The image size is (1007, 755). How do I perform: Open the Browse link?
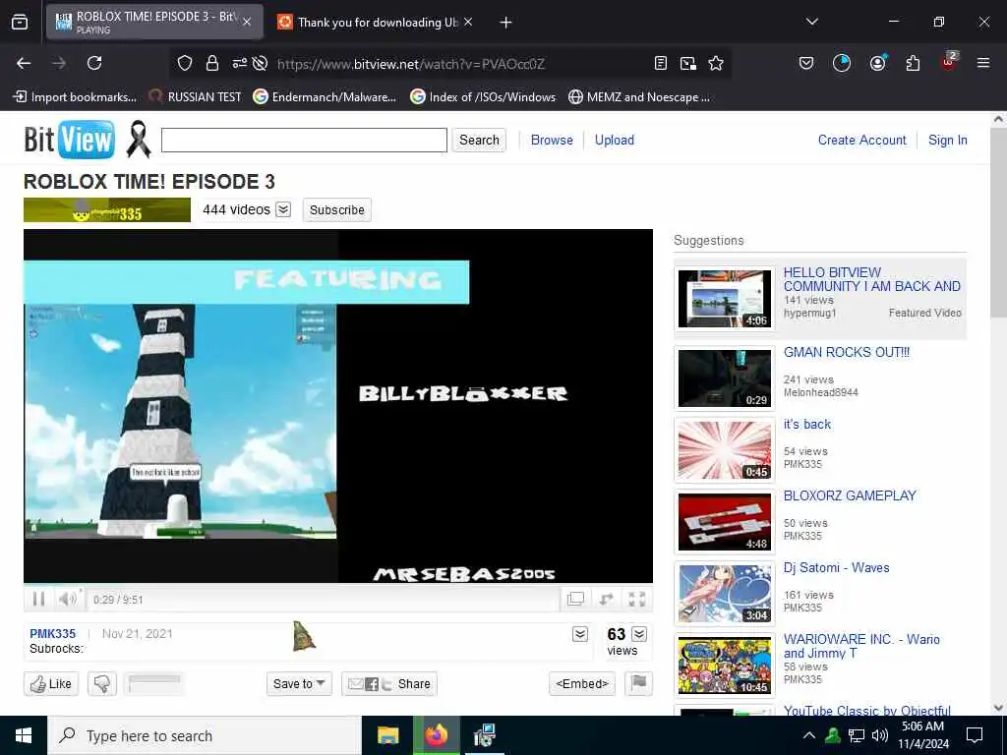click(x=552, y=140)
